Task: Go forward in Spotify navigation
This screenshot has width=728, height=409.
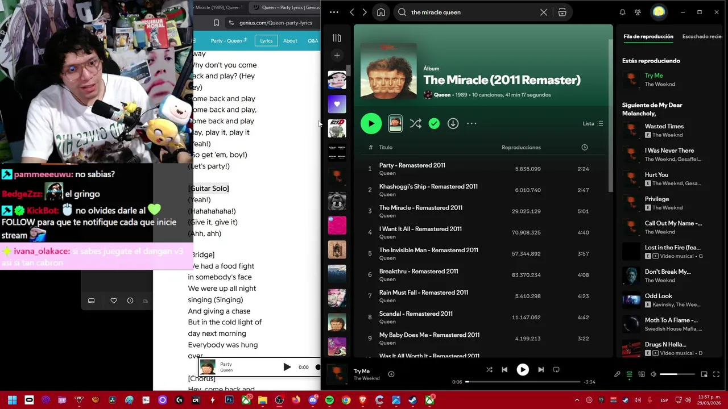Action: [x=365, y=12]
